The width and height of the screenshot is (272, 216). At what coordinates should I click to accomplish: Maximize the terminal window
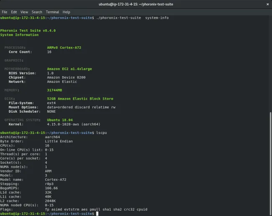[x=258, y=4]
